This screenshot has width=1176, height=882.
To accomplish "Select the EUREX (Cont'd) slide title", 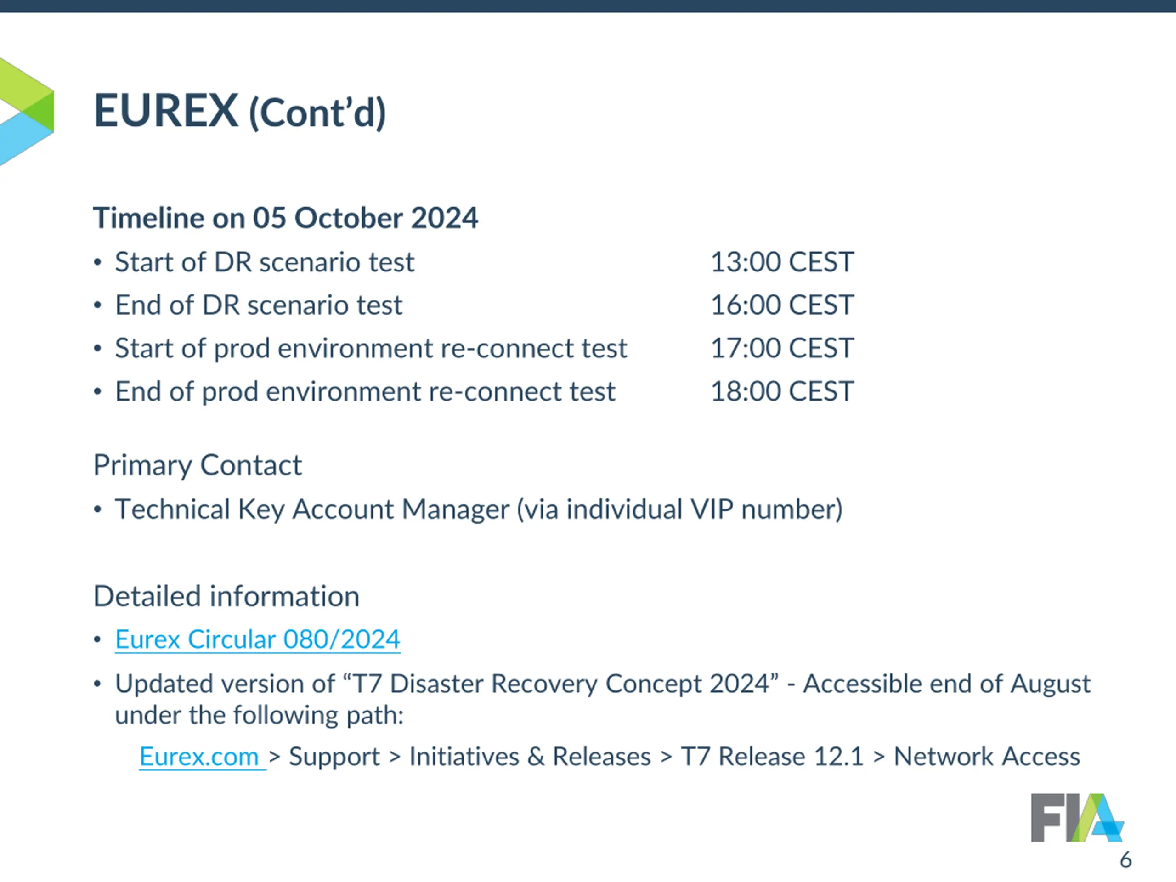I will click(x=239, y=112).
